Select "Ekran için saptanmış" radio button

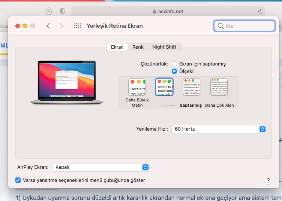pyautogui.click(x=174, y=64)
